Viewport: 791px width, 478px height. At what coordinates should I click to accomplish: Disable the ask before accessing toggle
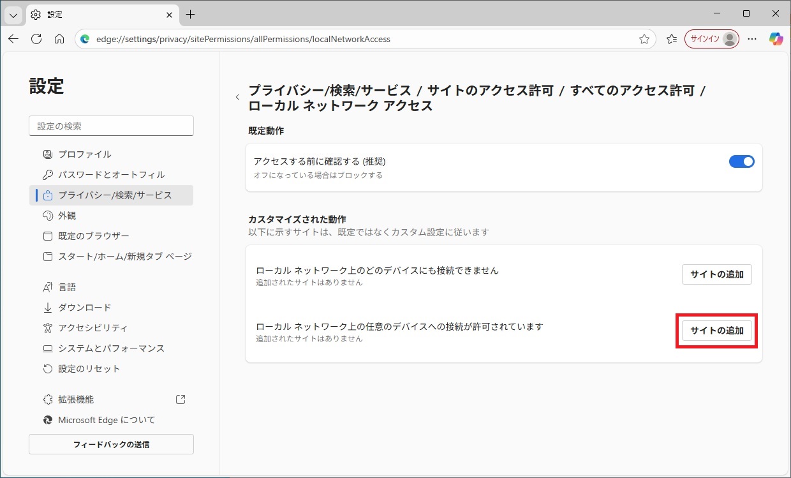(x=741, y=161)
